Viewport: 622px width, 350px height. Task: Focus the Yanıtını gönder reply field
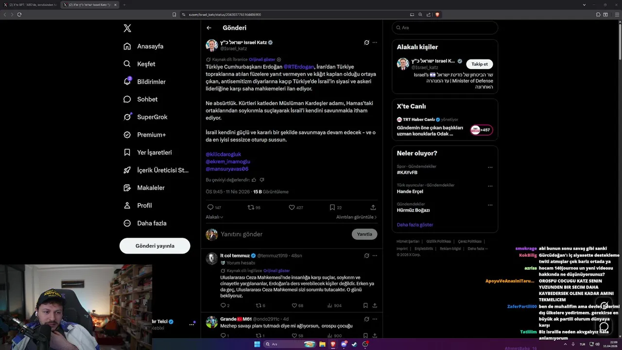point(284,234)
